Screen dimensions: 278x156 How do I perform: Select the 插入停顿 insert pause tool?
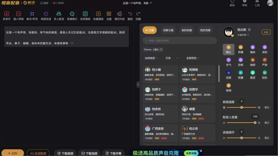click(x=19, y=16)
